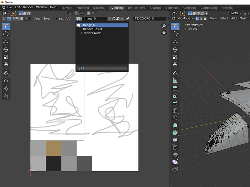
Task: Select the Edge Slide tool
Action: 175,147
